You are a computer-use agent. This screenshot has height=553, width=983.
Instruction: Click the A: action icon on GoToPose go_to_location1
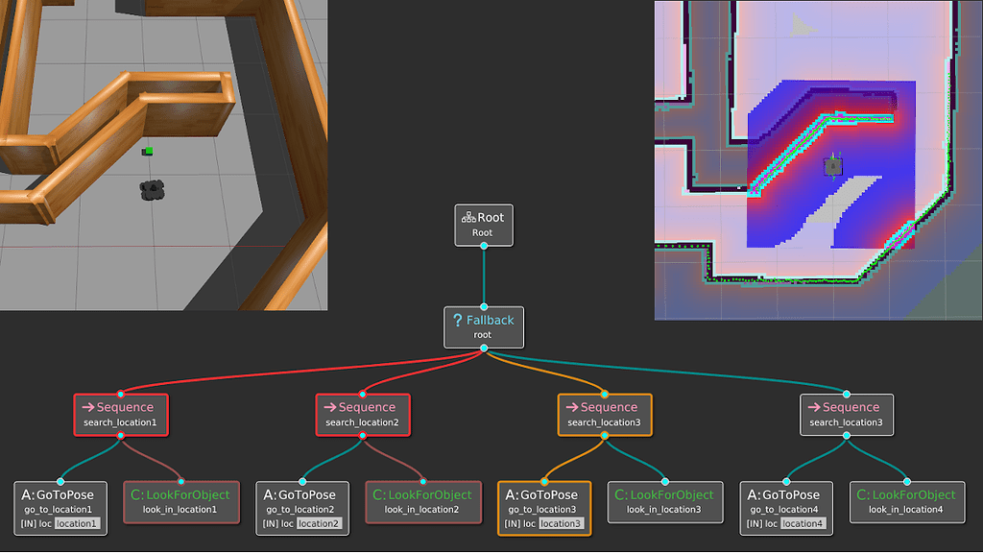click(x=26, y=494)
